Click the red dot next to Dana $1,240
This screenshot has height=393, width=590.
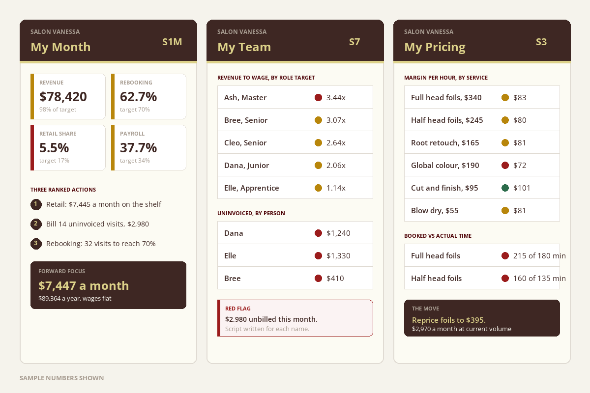[x=318, y=233]
